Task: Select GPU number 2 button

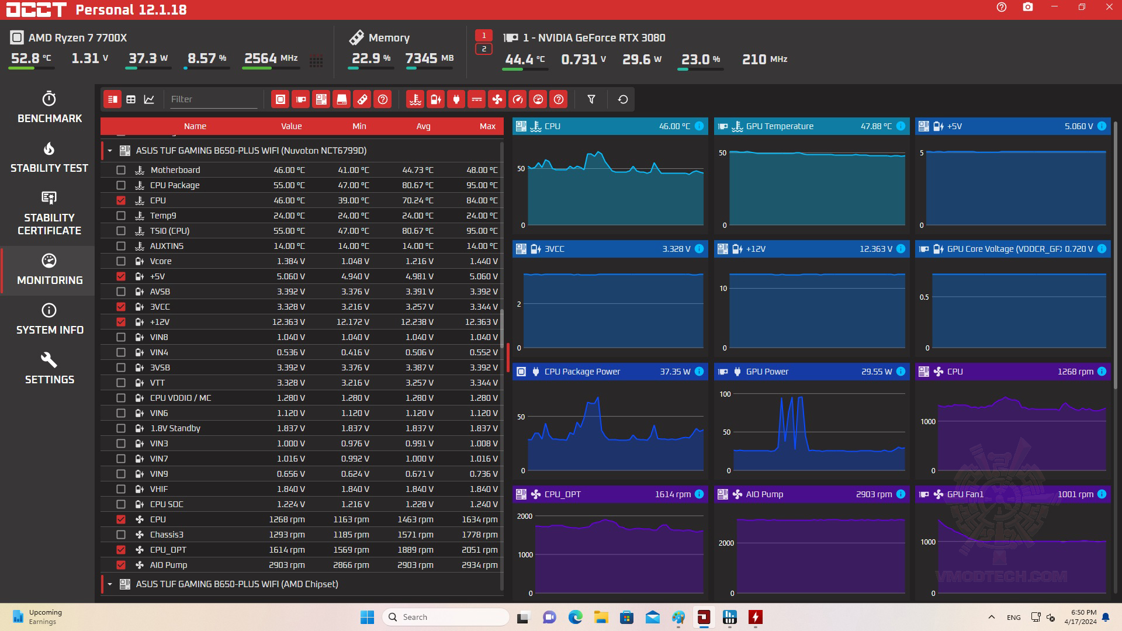Action: [x=483, y=49]
